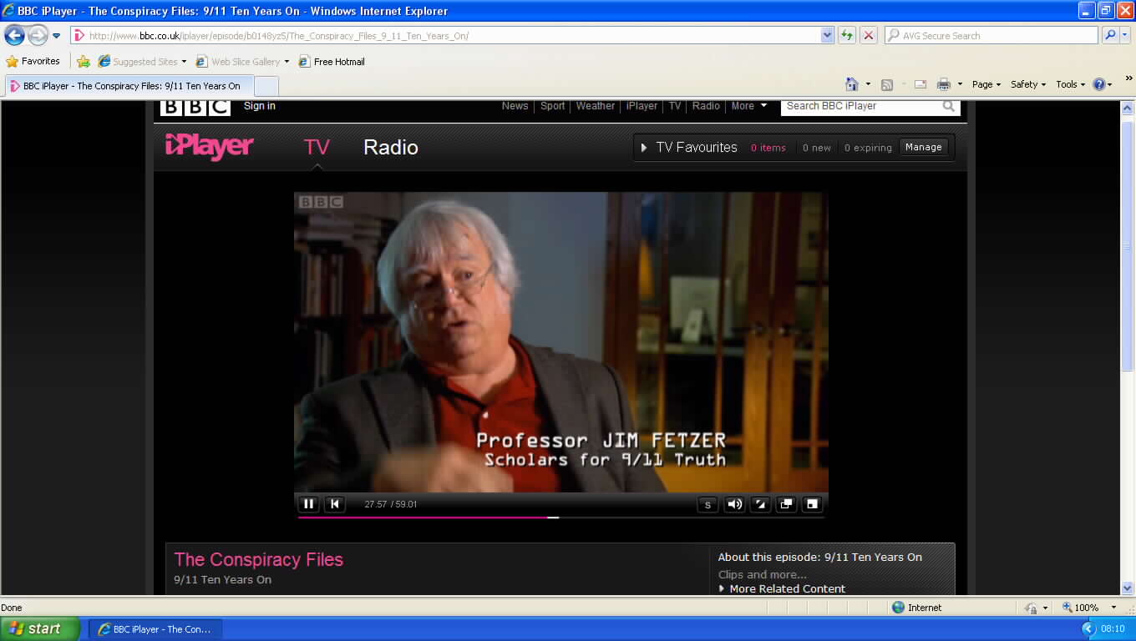1136x641 pixels.
Task: Click the pink iPlayer logo
Action: click(210, 146)
